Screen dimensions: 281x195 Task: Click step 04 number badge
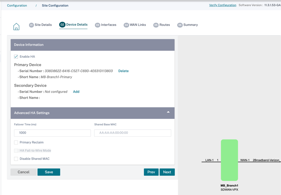(x=126, y=25)
